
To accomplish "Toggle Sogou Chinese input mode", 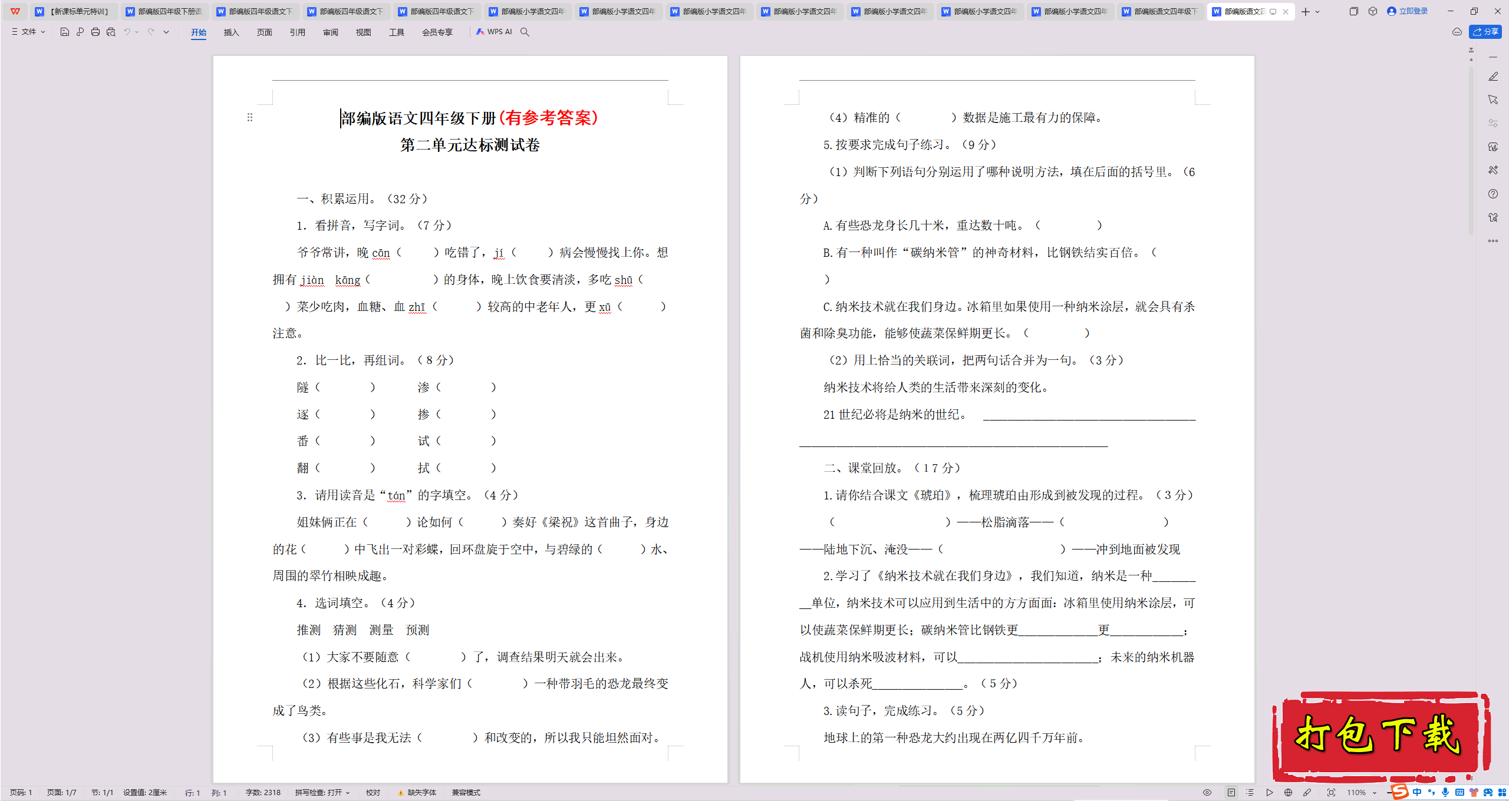I will point(1417,793).
